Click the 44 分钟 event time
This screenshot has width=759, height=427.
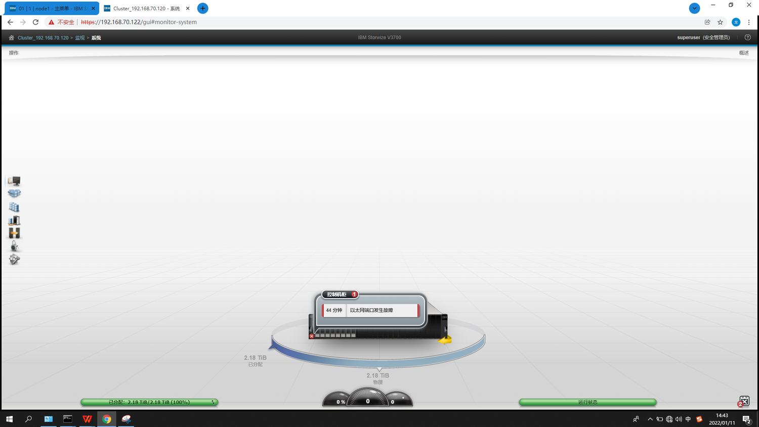[334, 310]
